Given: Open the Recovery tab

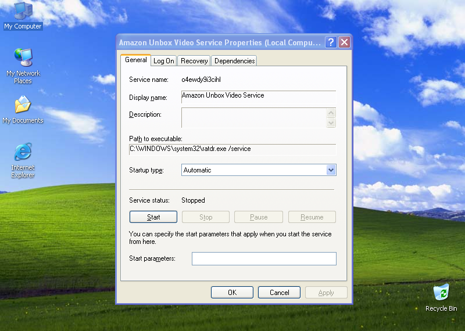Looking at the screenshot, I should pos(194,61).
